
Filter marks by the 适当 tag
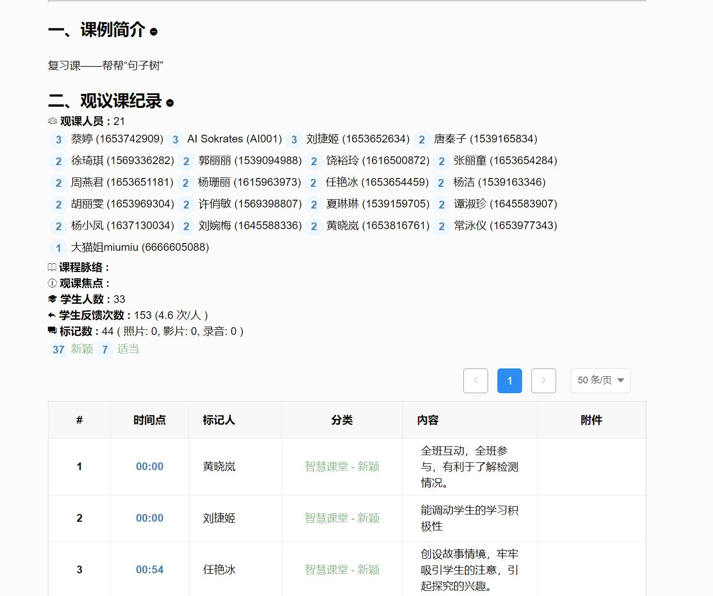click(x=127, y=349)
